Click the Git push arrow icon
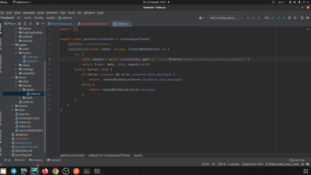 coord(284,18)
